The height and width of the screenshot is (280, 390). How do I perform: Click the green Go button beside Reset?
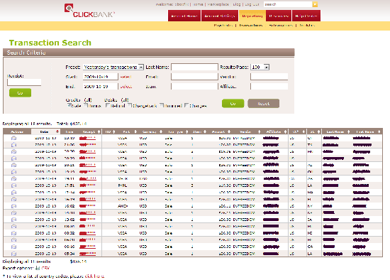point(233,103)
